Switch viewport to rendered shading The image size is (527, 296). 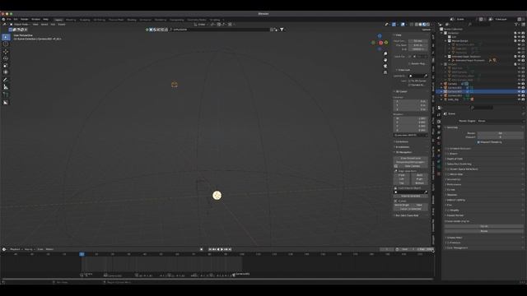point(428,25)
